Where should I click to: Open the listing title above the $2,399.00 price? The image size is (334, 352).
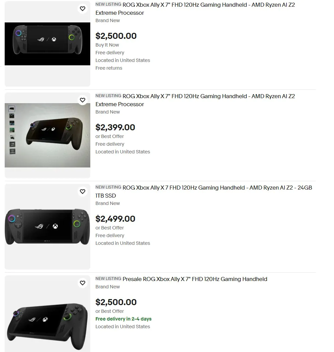click(x=209, y=96)
